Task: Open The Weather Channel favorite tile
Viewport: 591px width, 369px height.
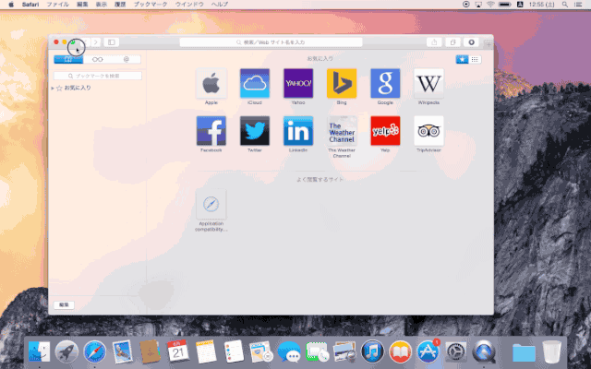Action: (x=342, y=131)
